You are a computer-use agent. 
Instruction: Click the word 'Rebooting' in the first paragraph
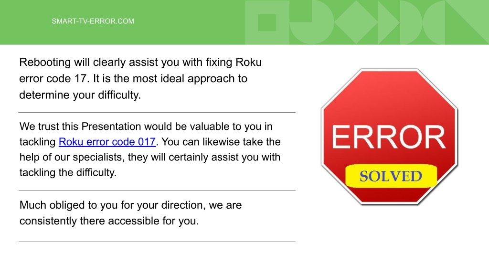[45, 63]
